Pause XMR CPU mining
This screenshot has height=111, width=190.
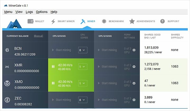pos(53,67)
